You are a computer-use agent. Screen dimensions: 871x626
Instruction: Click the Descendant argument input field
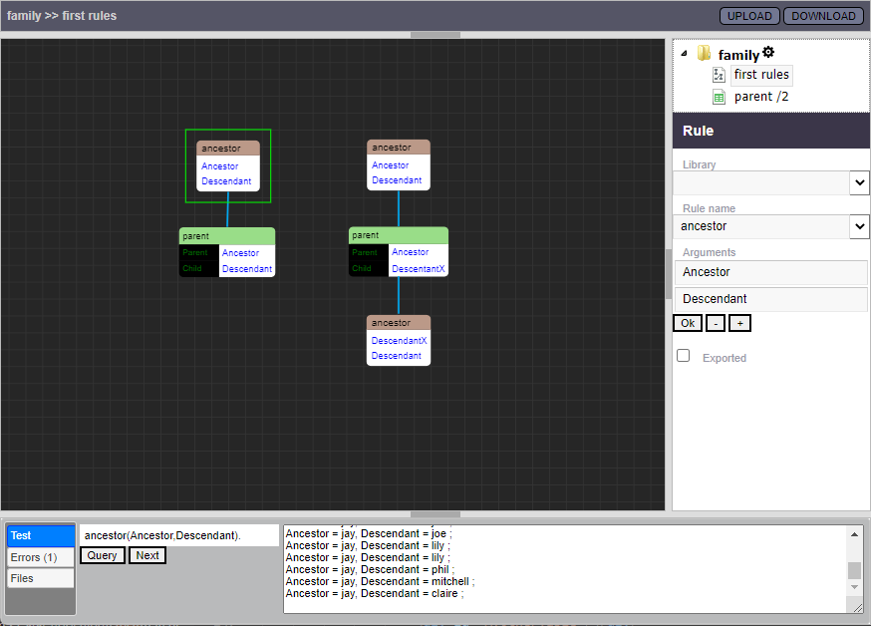coord(770,299)
